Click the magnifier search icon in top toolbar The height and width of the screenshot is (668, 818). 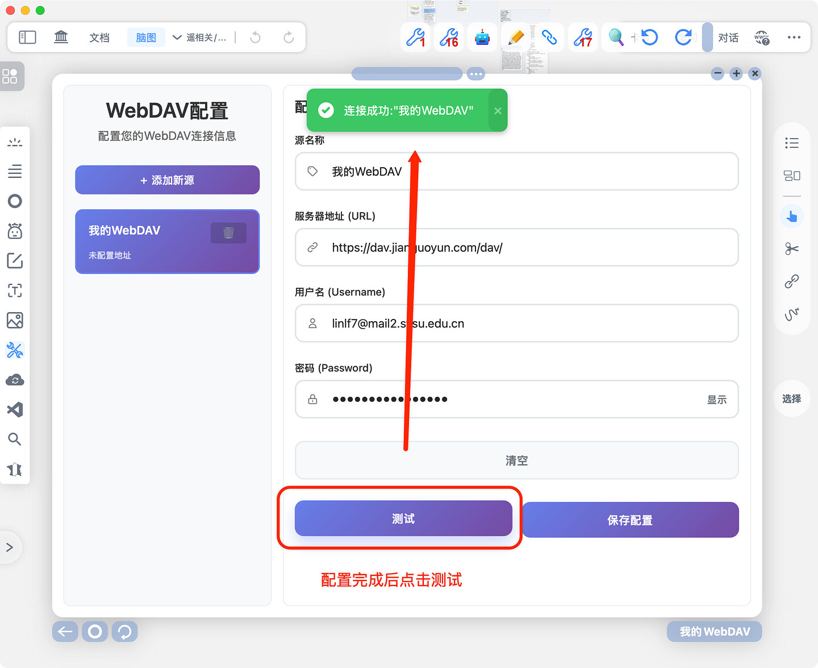click(616, 38)
